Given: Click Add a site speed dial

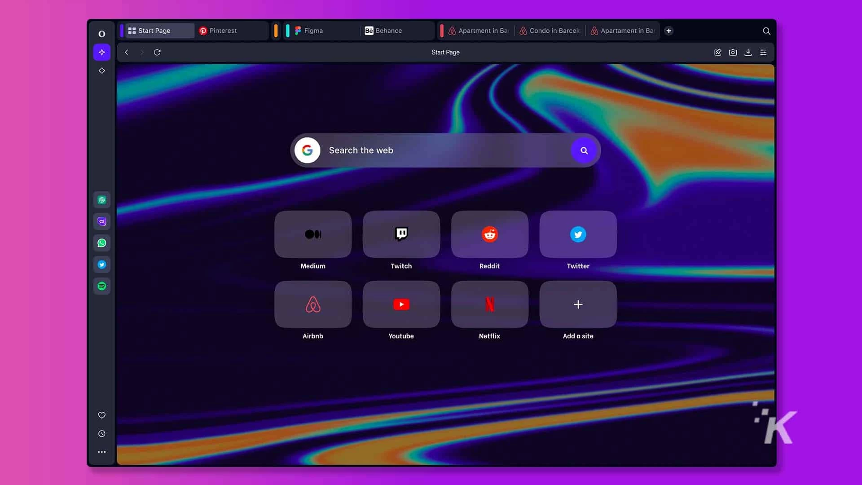Looking at the screenshot, I should 578,304.
